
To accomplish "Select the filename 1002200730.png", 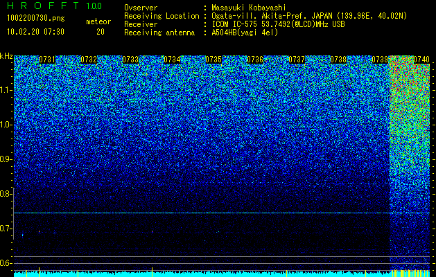I will click(36, 19).
